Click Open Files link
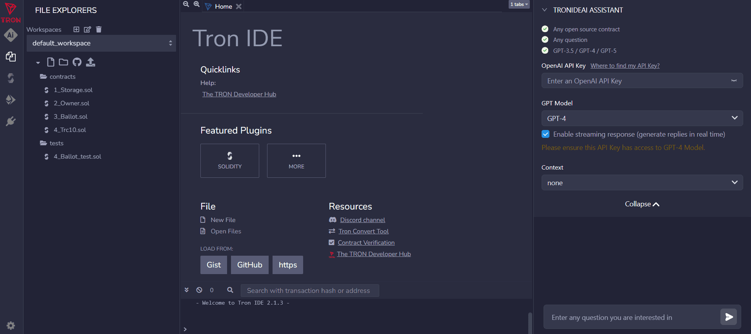 (226, 231)
